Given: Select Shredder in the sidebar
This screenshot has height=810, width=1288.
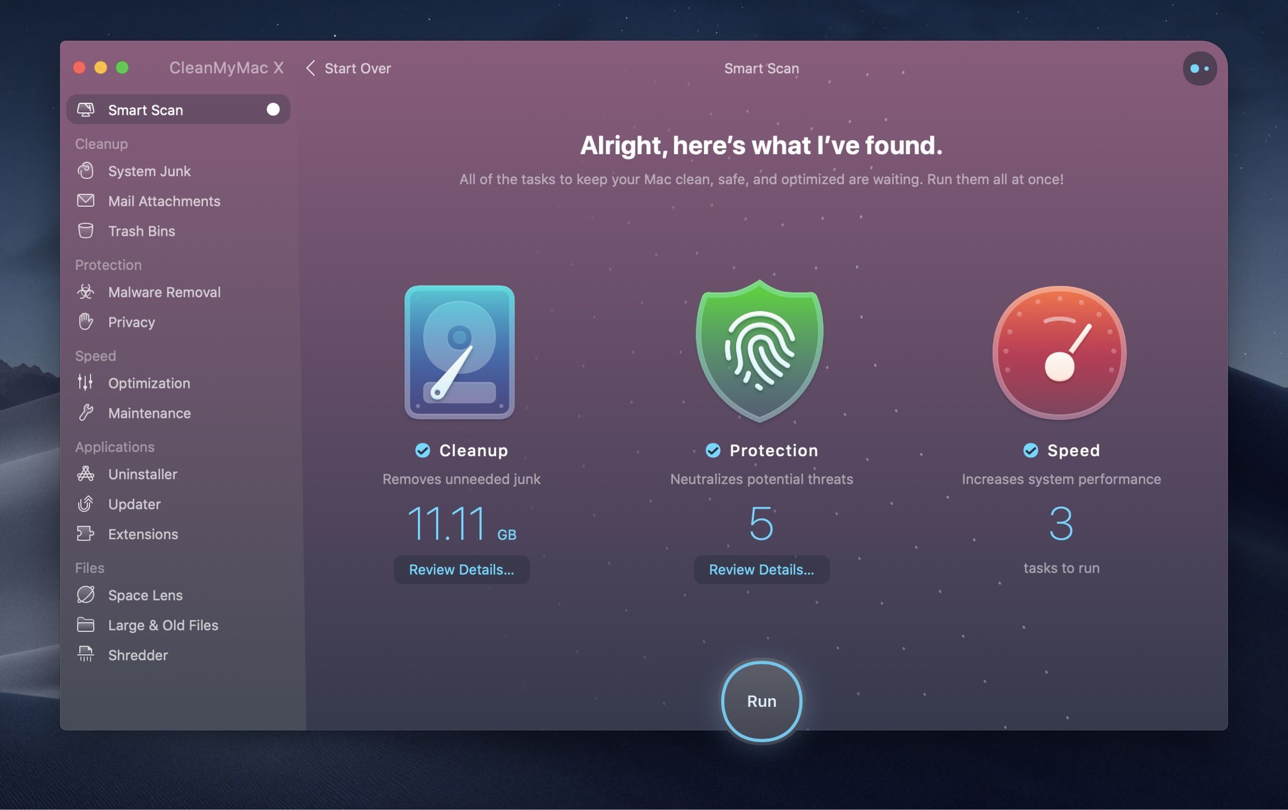Looking at the screenshot, I should pyautogui.click(x=178, y=654).
